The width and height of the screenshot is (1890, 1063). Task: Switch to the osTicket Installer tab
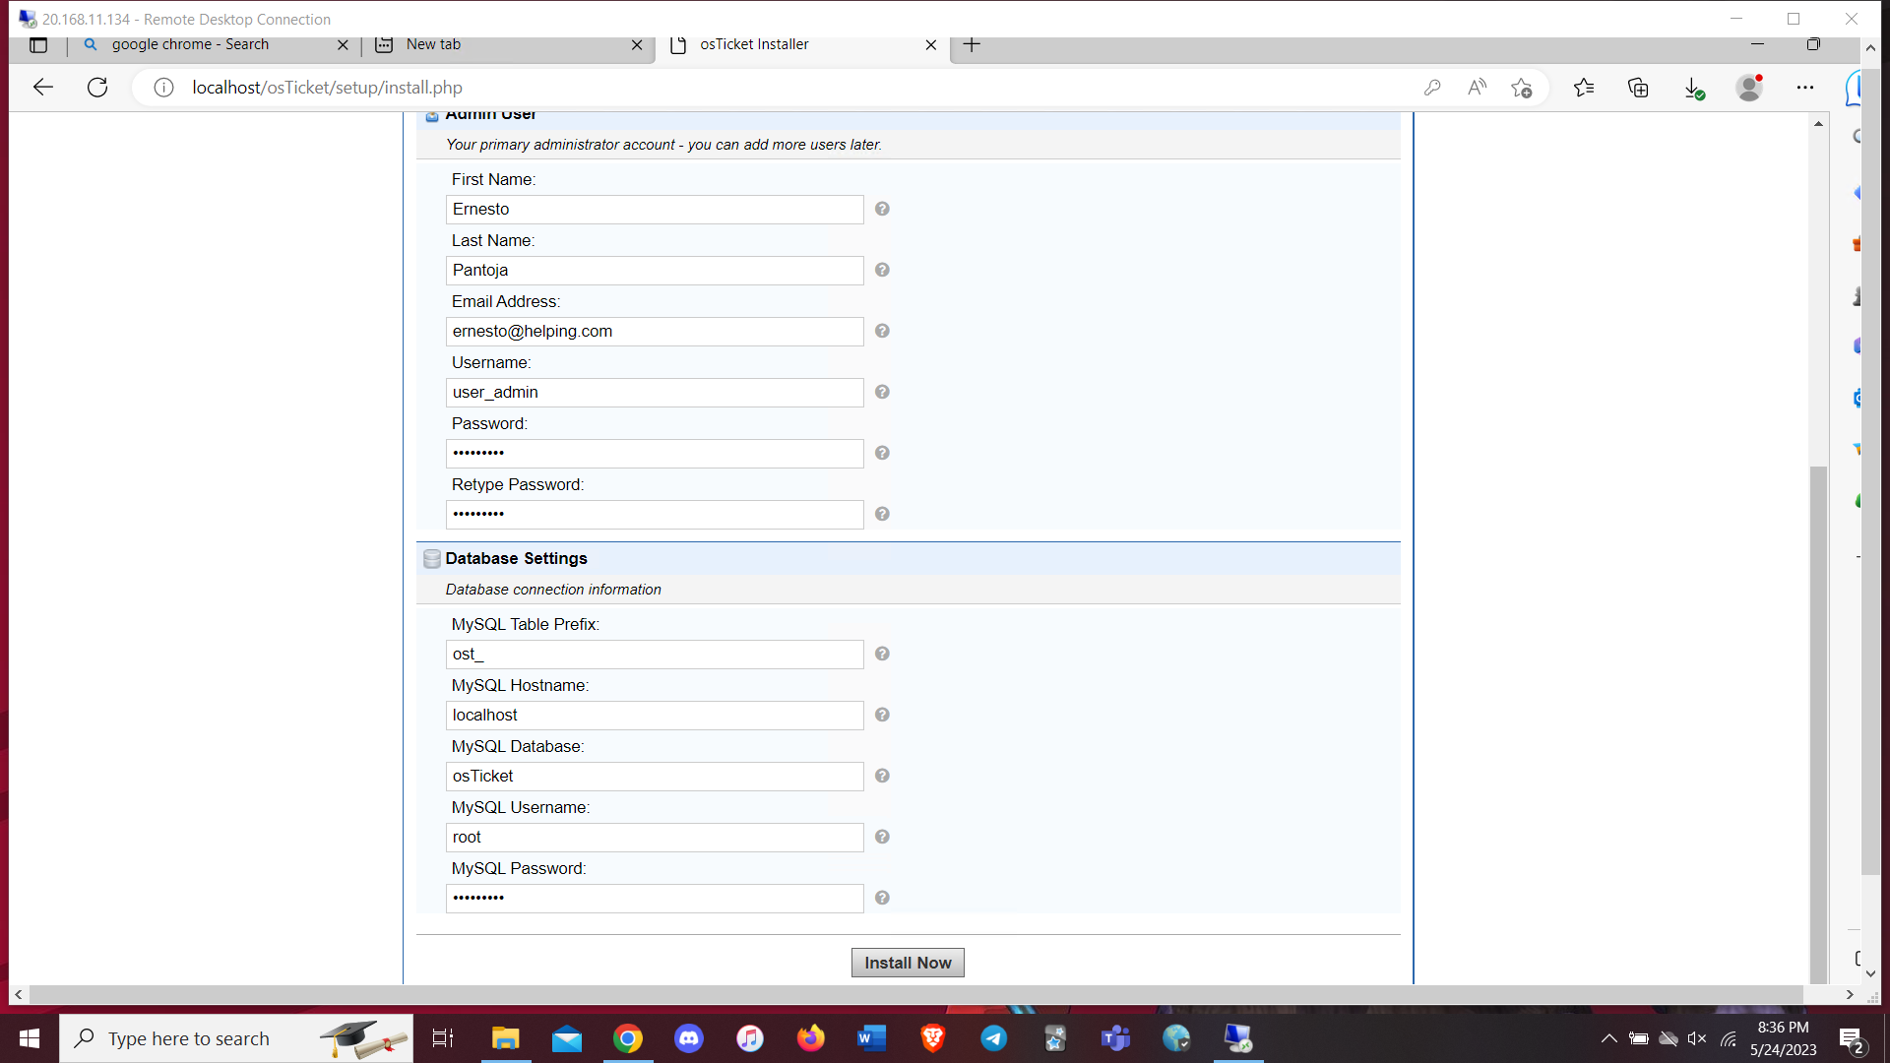(x=756, y=44)
